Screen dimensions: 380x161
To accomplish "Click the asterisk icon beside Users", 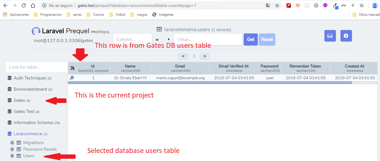I will [x=12, y=156].
